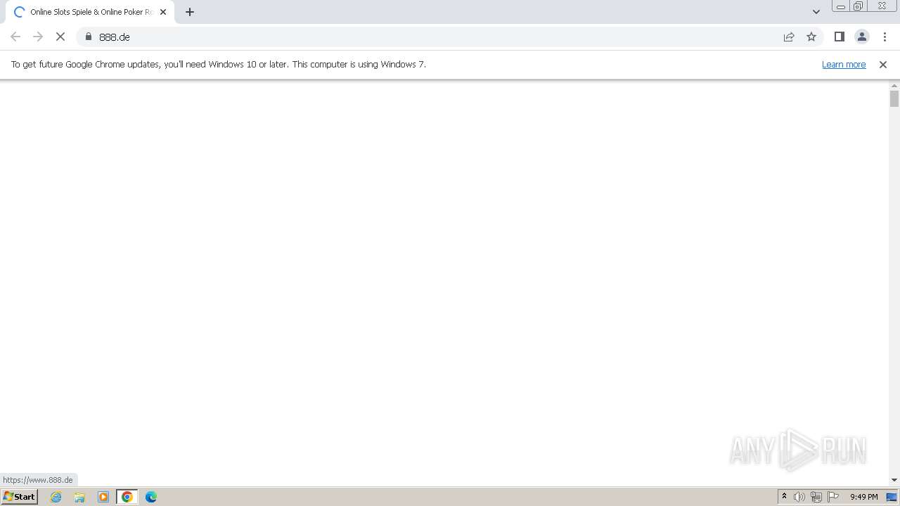900x506 pixels.
Task: Restore down the Chrome window
Action: tap(858, 6)
